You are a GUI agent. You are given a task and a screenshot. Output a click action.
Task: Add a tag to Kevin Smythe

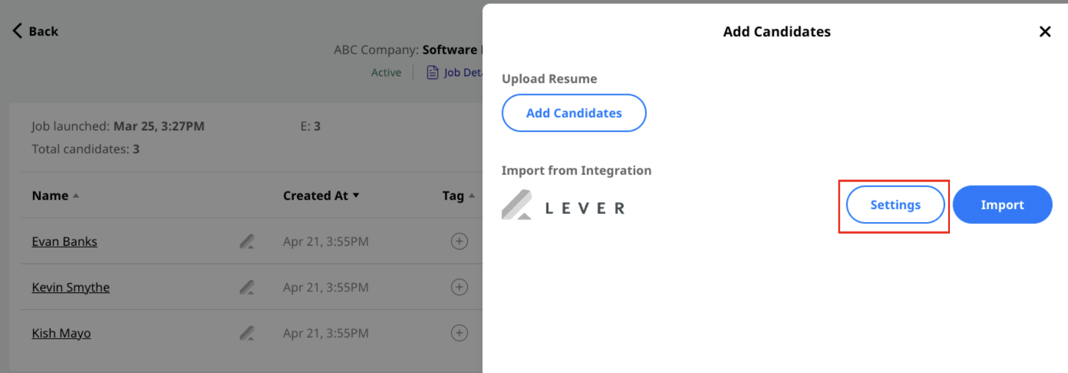tap(459, 287)
